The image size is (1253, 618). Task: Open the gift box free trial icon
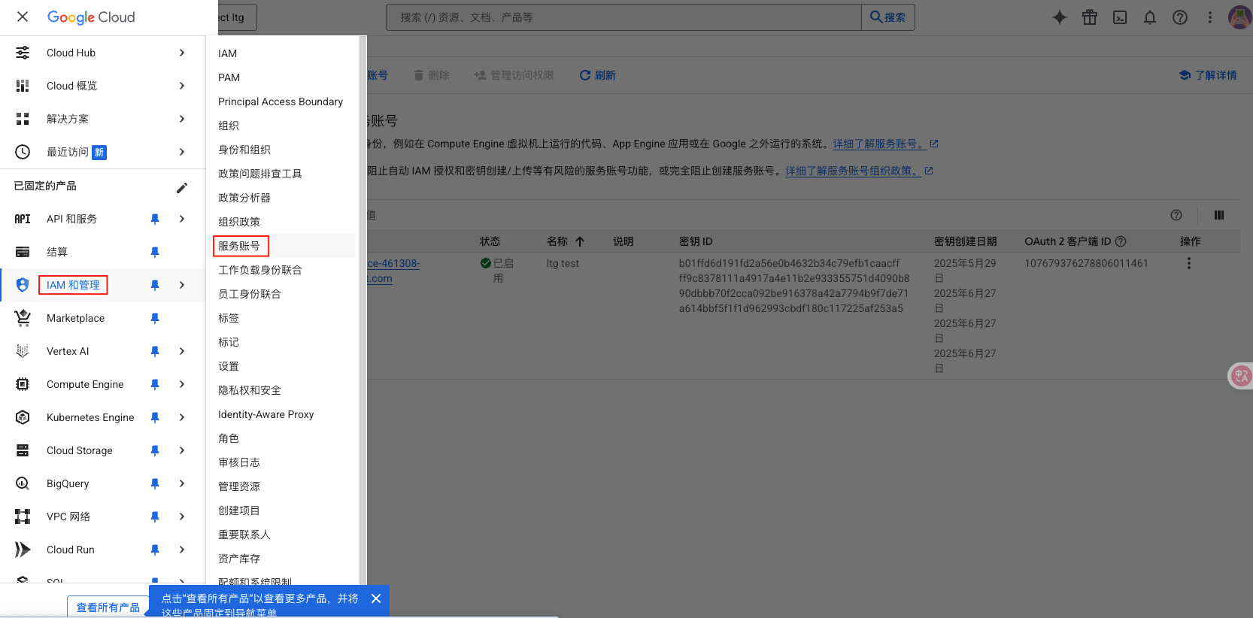1090,17
